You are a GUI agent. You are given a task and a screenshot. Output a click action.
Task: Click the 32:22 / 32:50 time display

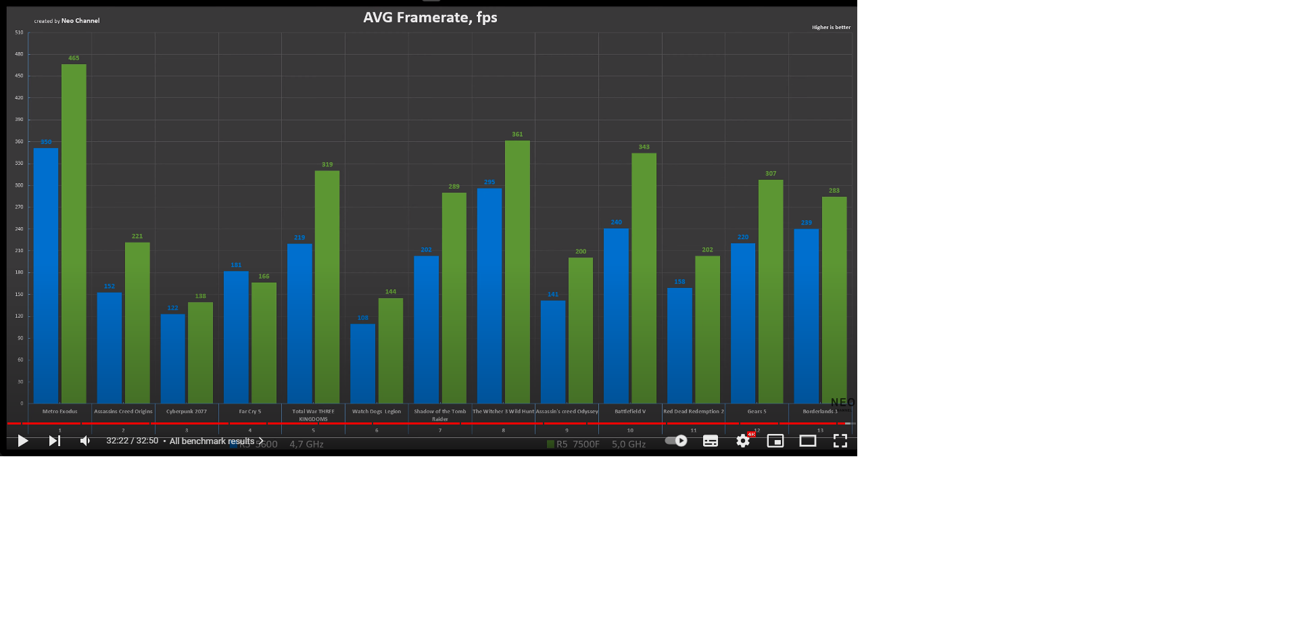[x=132, y=441]
